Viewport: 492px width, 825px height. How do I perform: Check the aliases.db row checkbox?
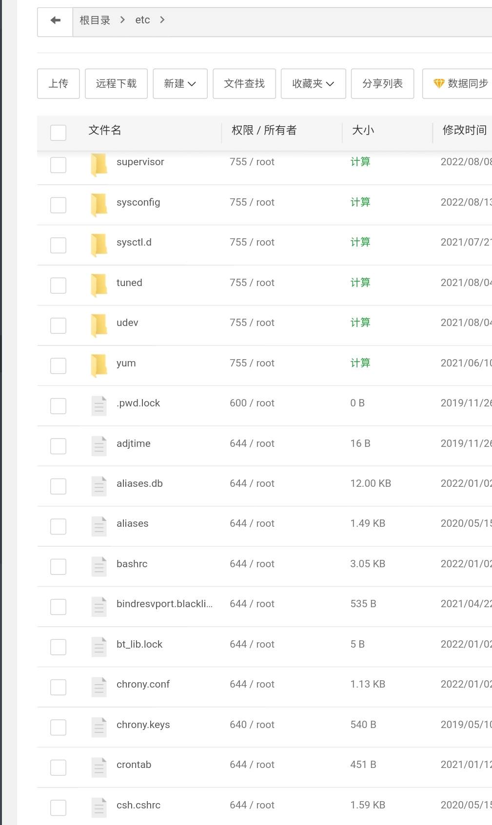click(x=58, y=486)
